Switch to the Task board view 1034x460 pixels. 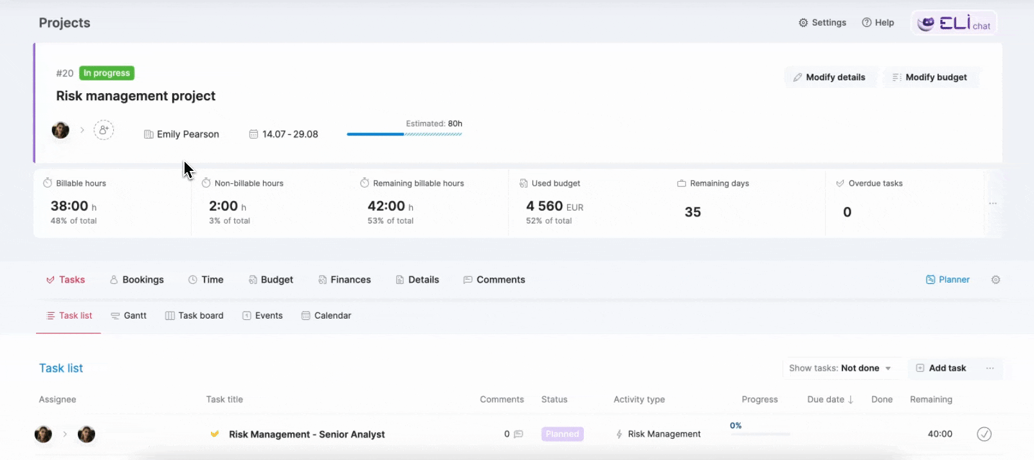coord(194,315)
